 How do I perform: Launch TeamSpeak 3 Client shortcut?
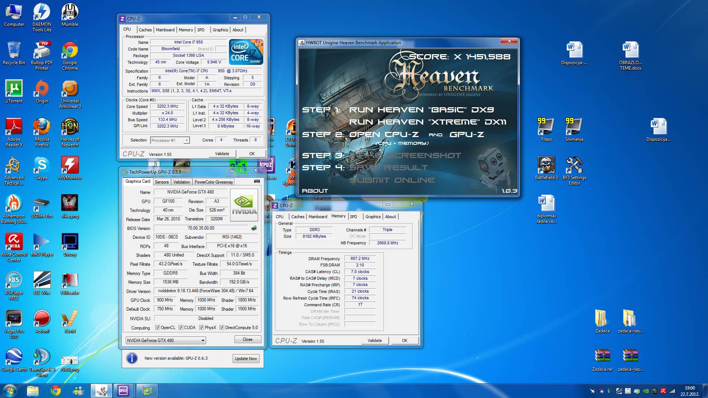[42, 362]
